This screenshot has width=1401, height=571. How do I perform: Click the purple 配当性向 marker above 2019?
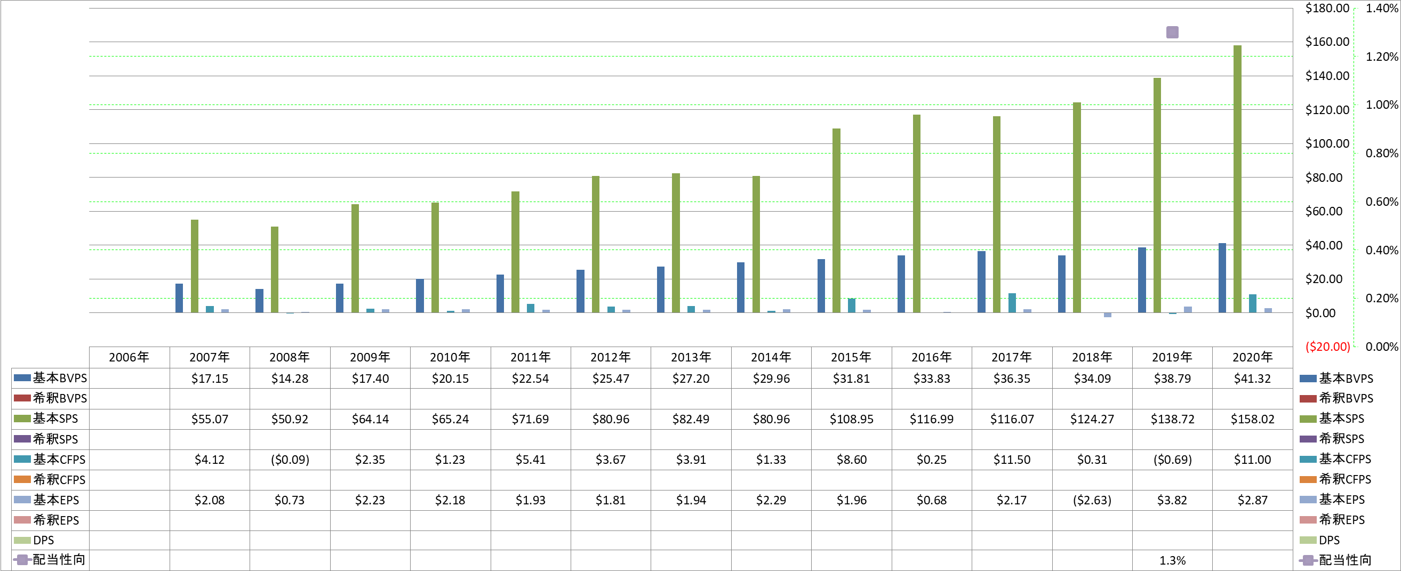click(1172, 32)
